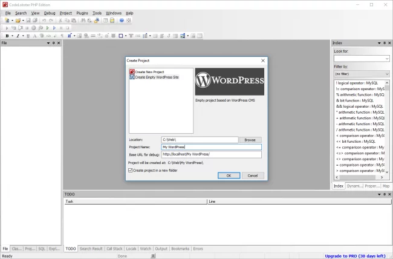Click the Task column header
Image resolution: width=393 pixels, height=259 pixels.
(135, 202)
